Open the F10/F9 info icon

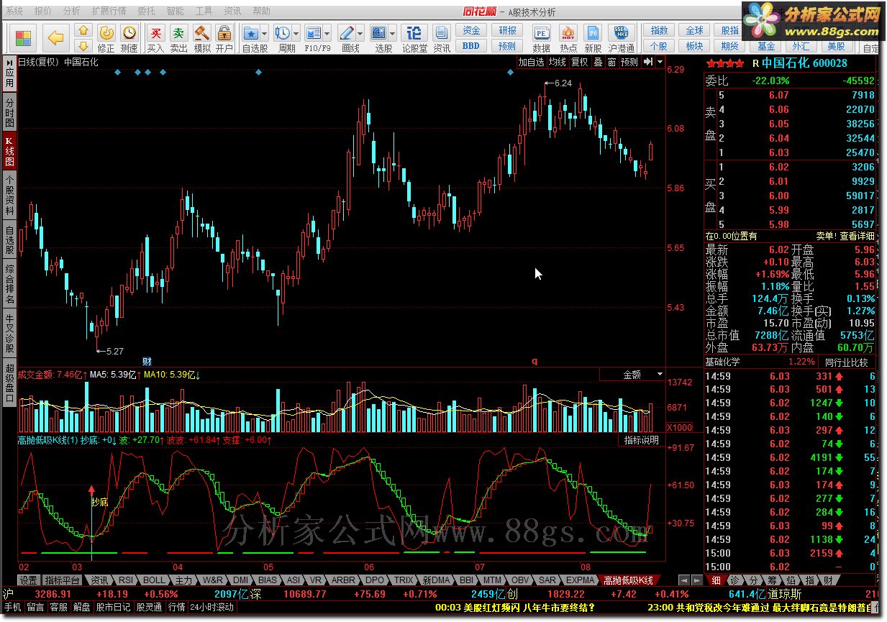pos(313,33)
